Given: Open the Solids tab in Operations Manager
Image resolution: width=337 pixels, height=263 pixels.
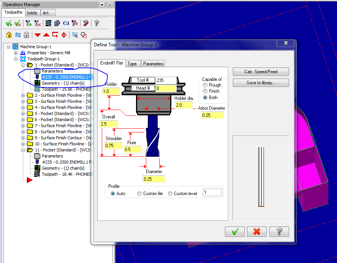Looking at the screenshot, I should 32,13.
